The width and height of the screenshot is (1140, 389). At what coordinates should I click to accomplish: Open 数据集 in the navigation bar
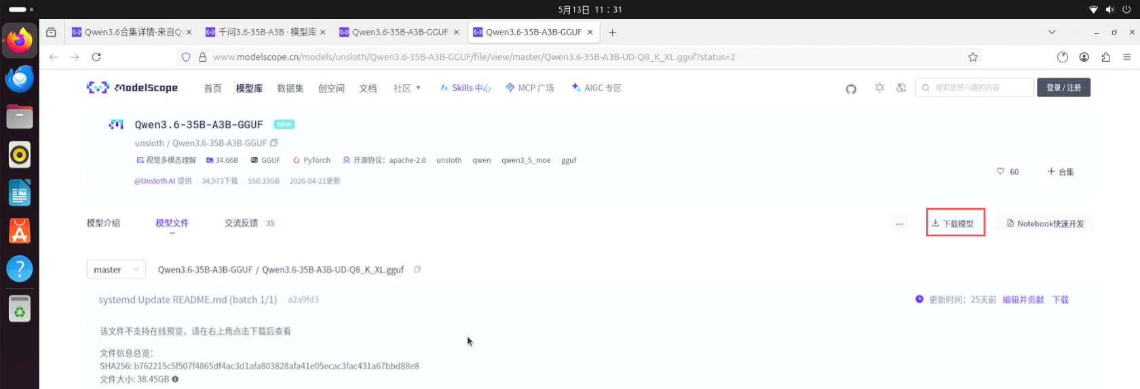tap(290, 88)
